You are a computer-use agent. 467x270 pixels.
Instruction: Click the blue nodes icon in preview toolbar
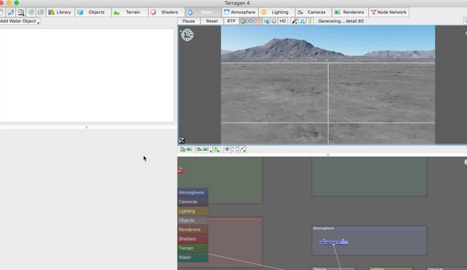coord(302,21)
